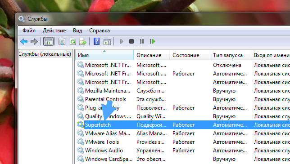
Task: Open the Действие menu
Action: click(54, 31)
